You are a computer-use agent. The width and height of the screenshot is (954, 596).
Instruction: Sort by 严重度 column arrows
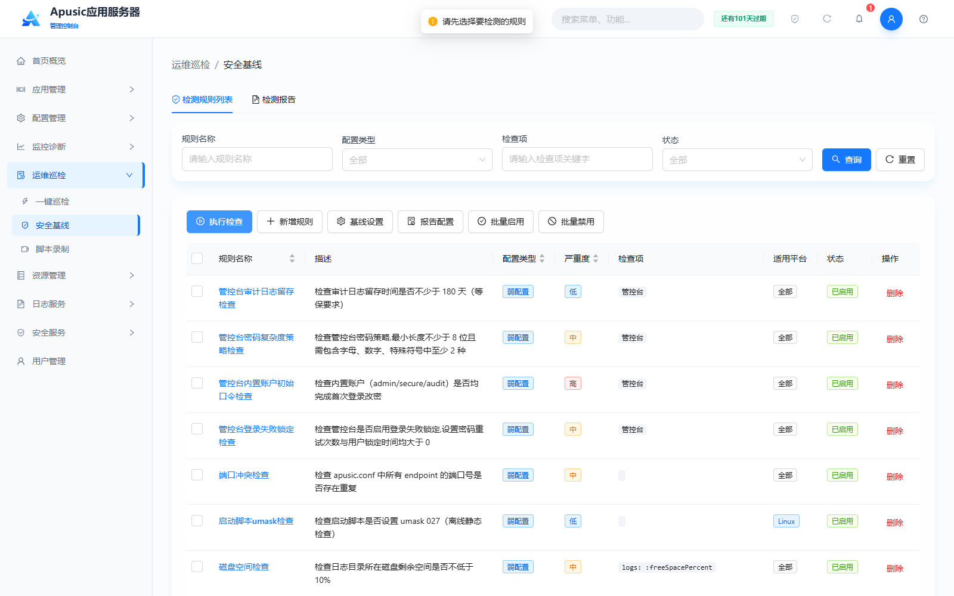(x=596, y=259)
